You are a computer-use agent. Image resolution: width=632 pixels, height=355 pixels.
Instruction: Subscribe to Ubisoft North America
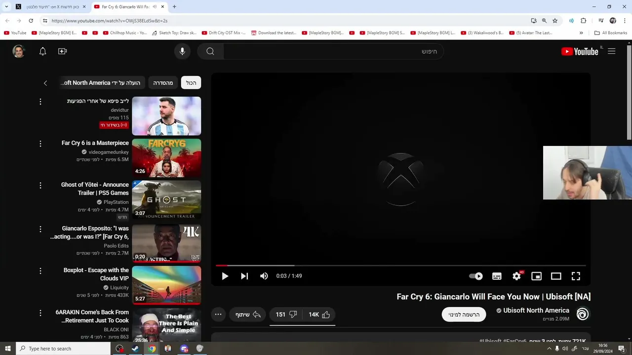click(x=464, y=315)
